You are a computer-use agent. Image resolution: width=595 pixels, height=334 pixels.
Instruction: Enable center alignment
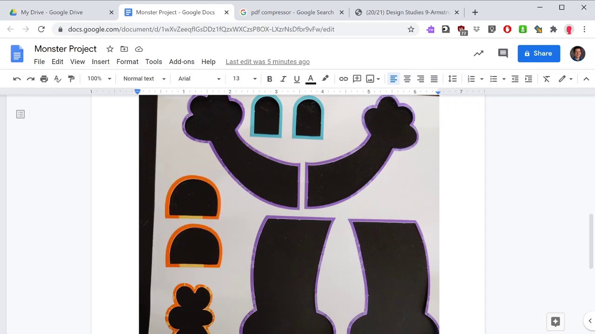pos(407,79)
